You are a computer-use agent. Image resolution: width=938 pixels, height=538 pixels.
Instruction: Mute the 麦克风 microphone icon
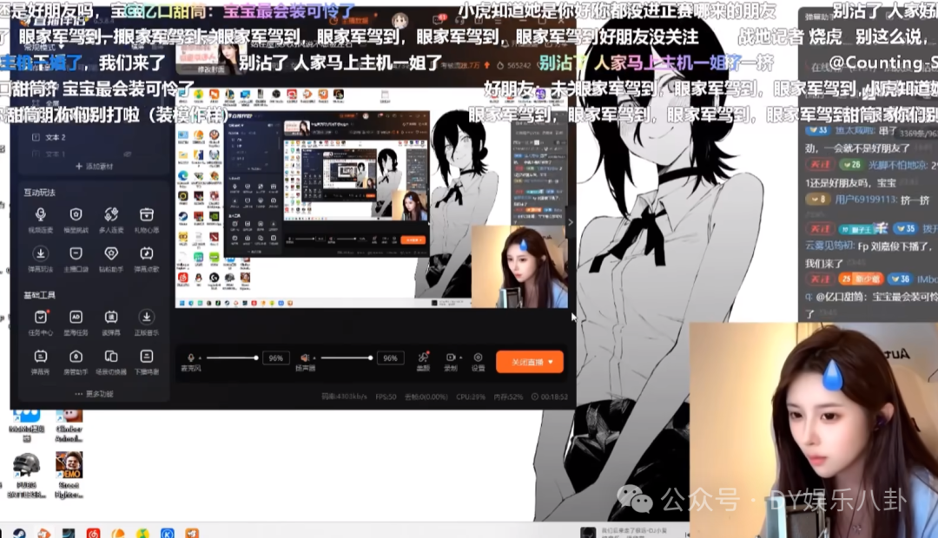point(191,358)
